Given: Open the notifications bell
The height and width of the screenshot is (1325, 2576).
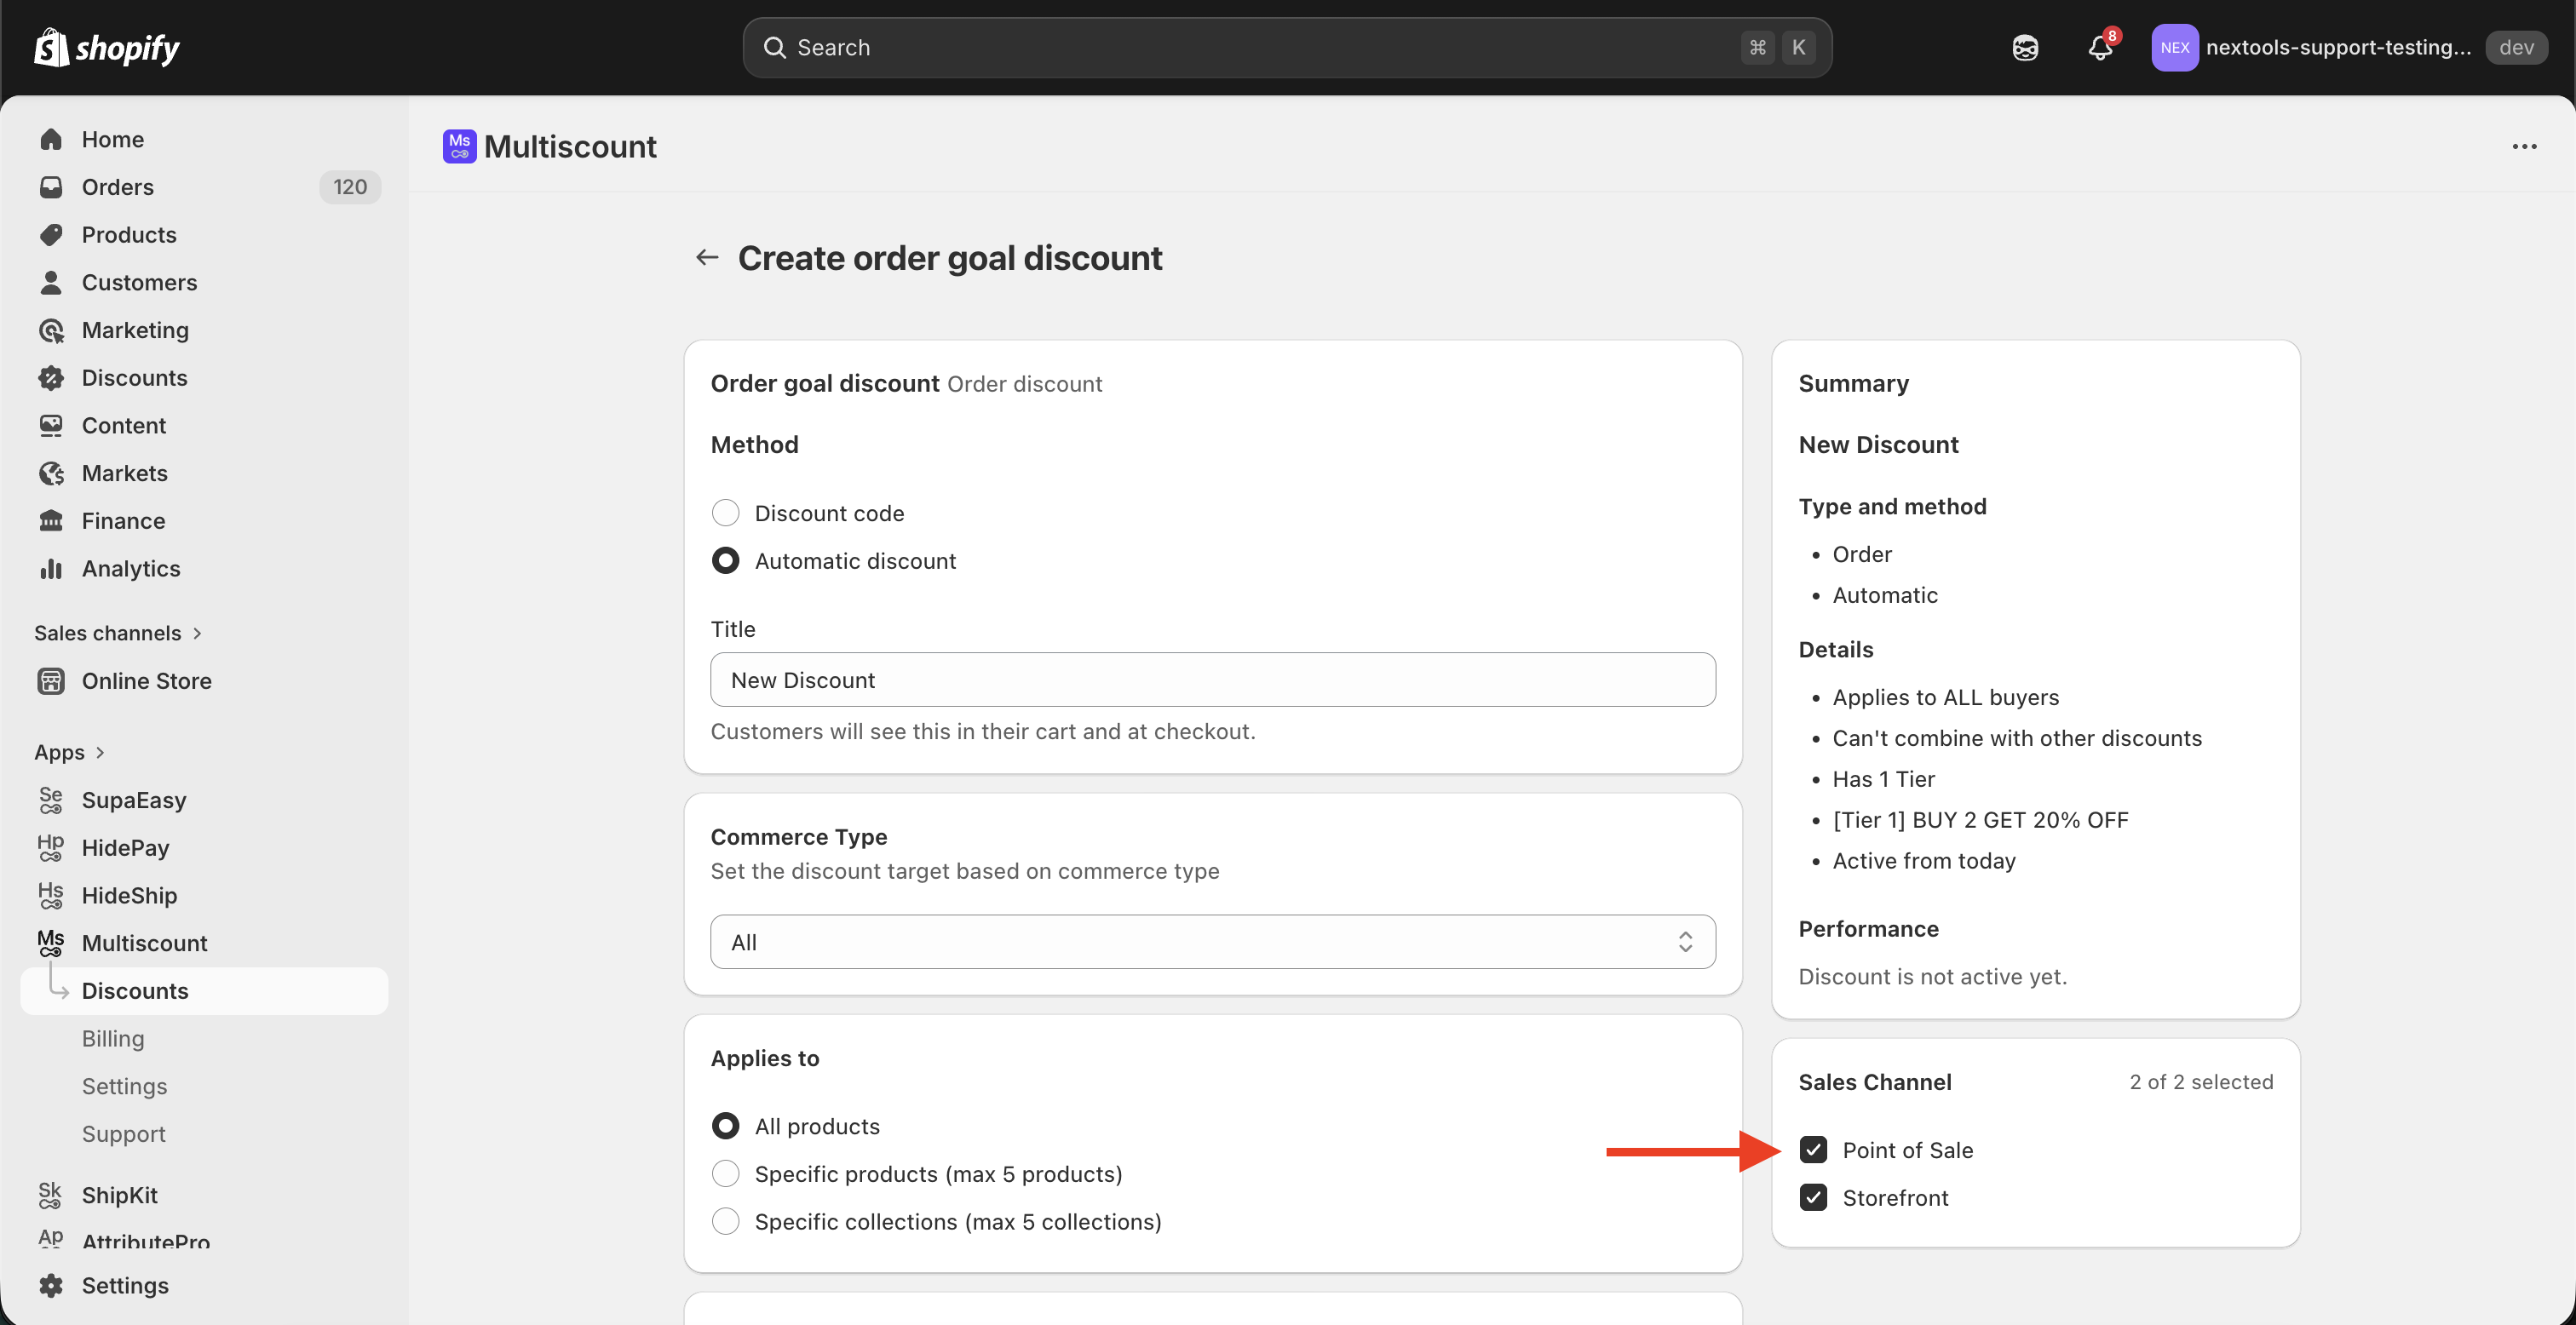Looking at the screenshot, I should click(2099, 47).
